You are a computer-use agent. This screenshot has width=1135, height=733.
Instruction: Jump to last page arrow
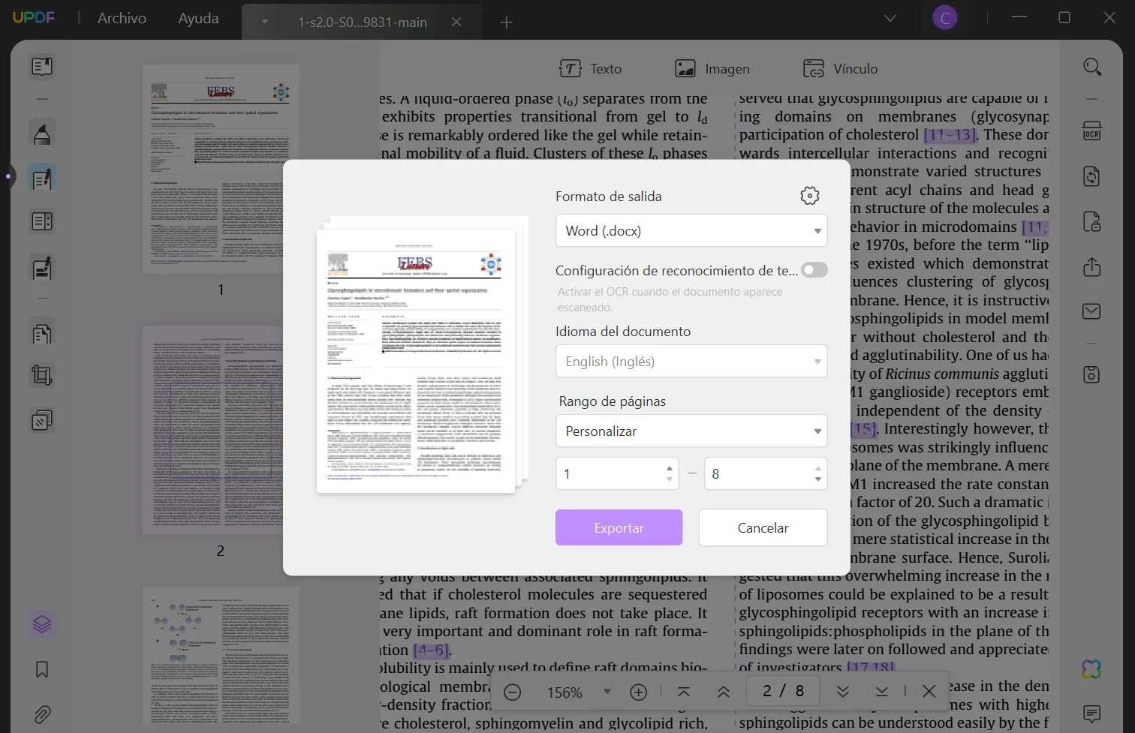tap(882, 691)
